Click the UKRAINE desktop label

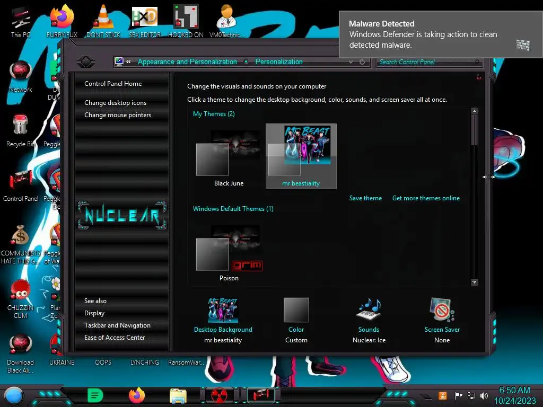click(x=62, y=362)
